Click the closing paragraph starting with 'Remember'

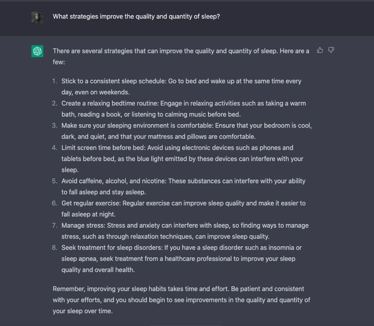tap(182, 300)
